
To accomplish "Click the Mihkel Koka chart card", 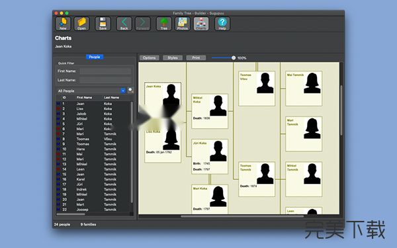I will point(210,111).
